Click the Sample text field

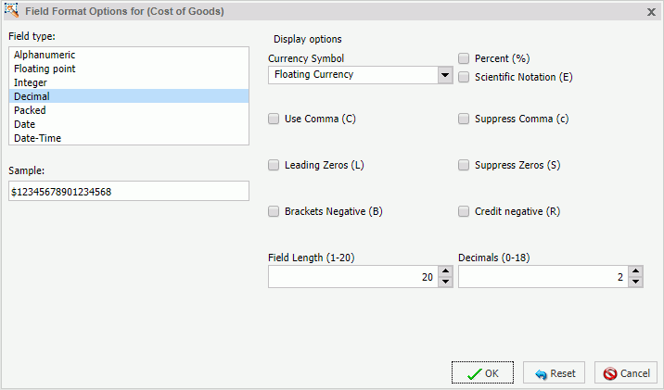tap(128, 191)
